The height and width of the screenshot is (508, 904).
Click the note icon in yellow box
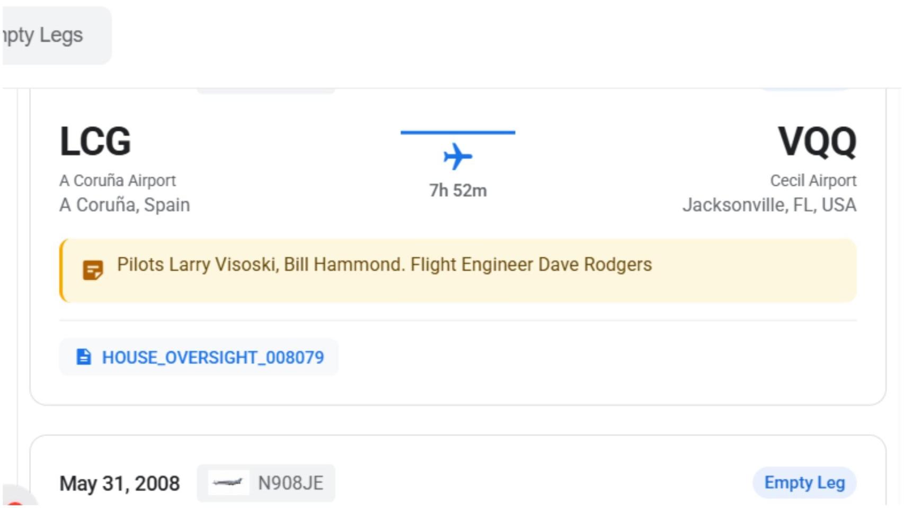click(93, 270)
